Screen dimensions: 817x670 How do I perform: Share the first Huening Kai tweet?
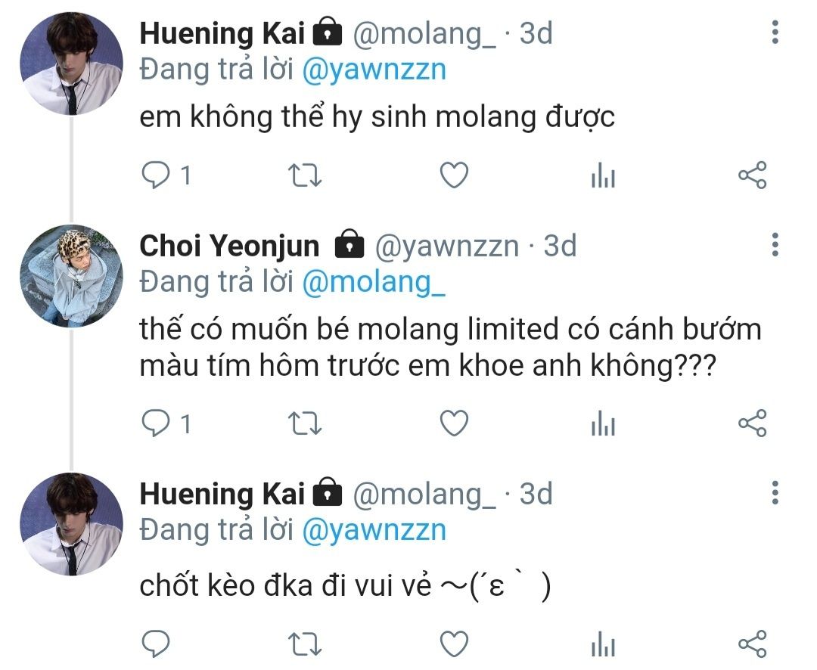point(752,176)
